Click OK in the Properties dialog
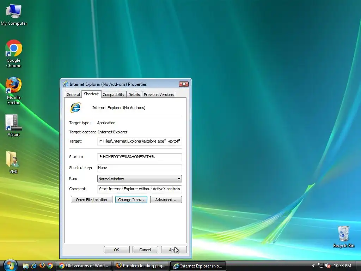The image size is (361, 271). [117, 250]
